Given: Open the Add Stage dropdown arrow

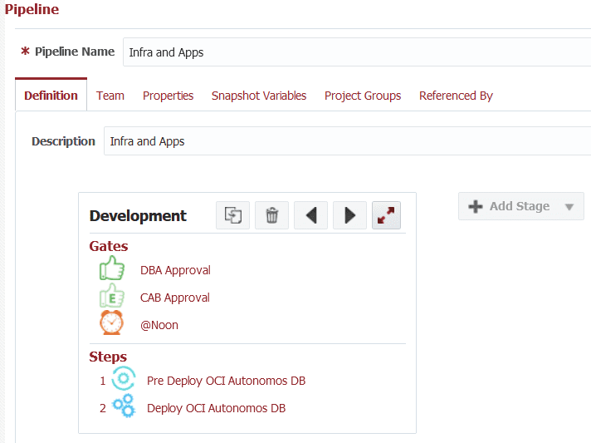Looking at the screenshot, I should [x=569, y=207].
